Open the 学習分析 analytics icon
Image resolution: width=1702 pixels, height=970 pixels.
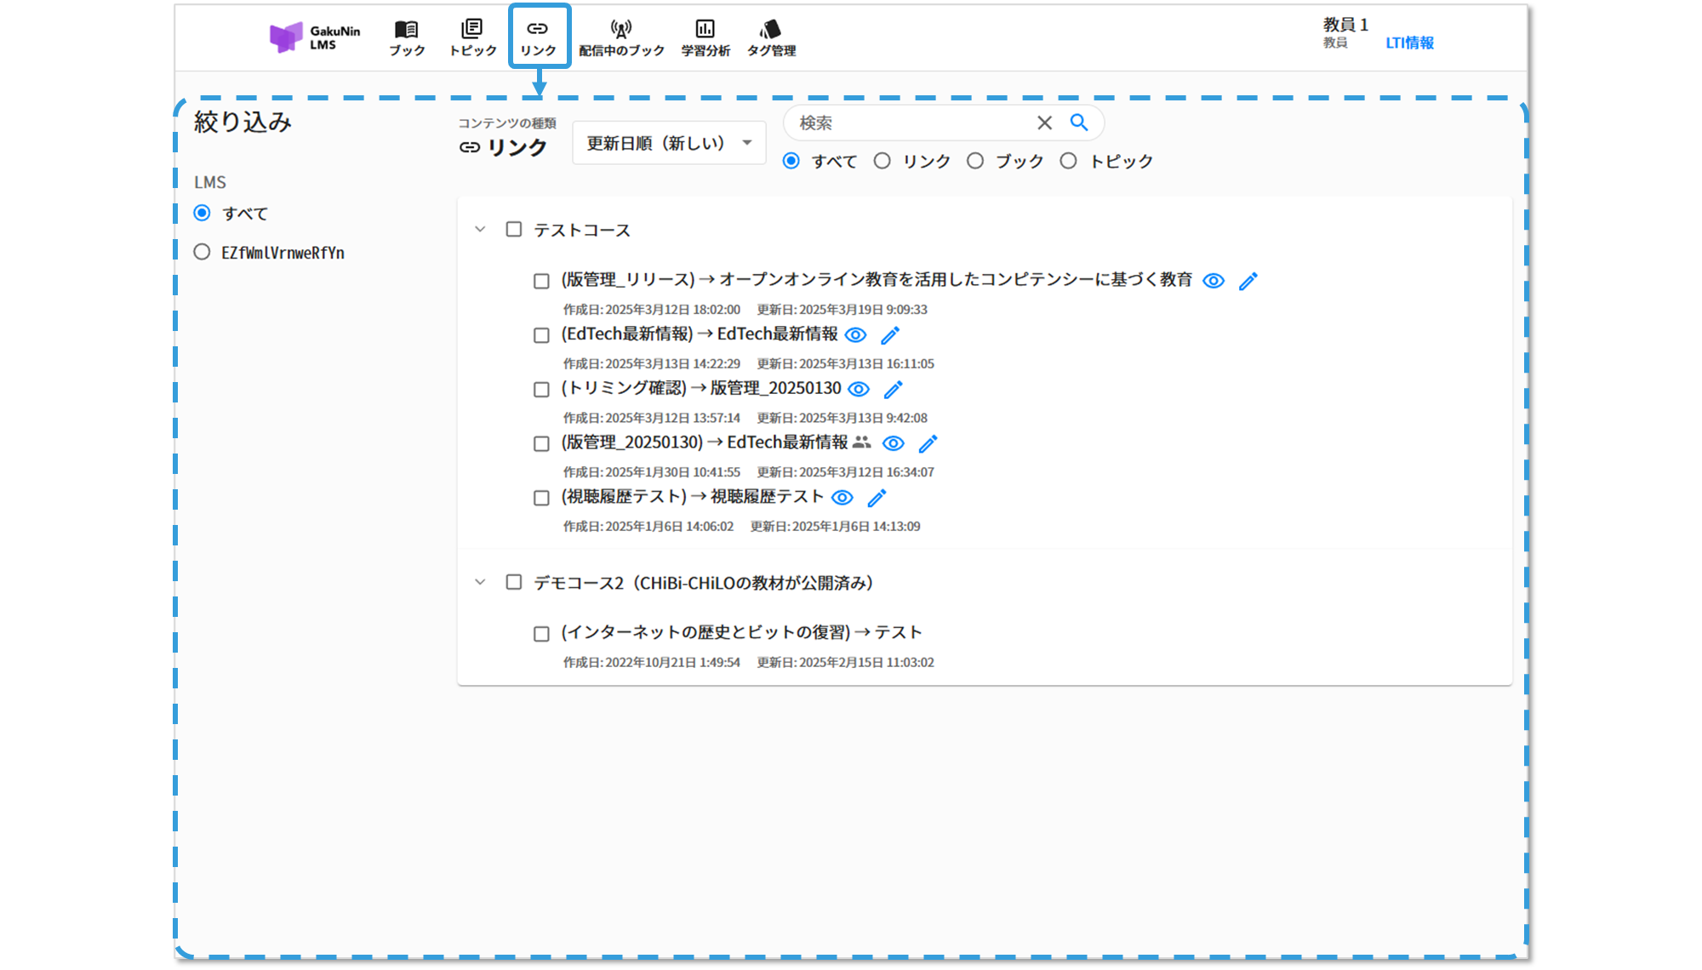pyautogui.click(x=705, y=37)
